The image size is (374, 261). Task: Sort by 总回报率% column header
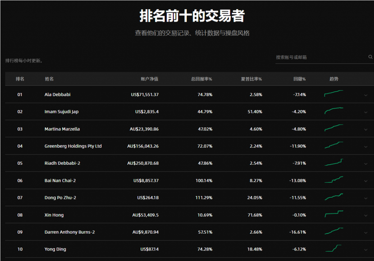201,79
